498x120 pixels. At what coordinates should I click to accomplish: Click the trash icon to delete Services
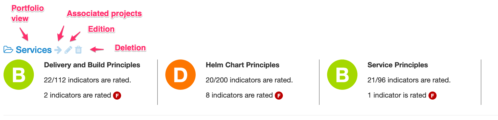click(x=79, y=50)
